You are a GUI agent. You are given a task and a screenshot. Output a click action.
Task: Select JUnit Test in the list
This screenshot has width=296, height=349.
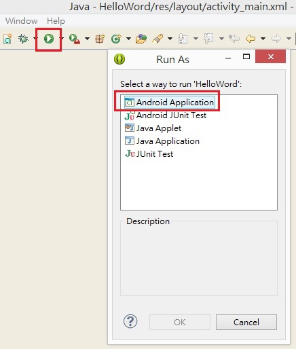click(x=149, y=154)
